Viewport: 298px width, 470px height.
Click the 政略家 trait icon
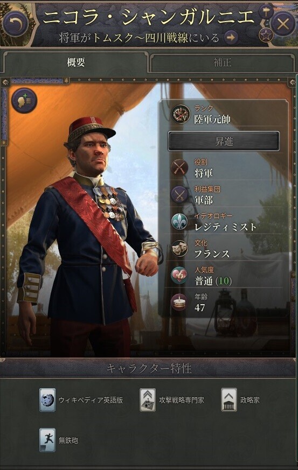229,400
